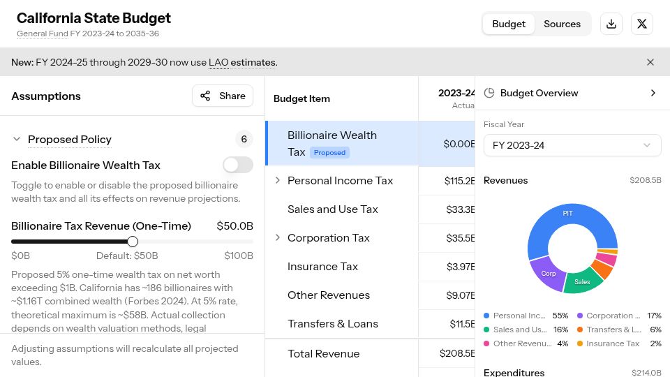The image size is (670, 377).
Task: Click the Insurance Tax legend entry
Action: click(x=619, y=343)
